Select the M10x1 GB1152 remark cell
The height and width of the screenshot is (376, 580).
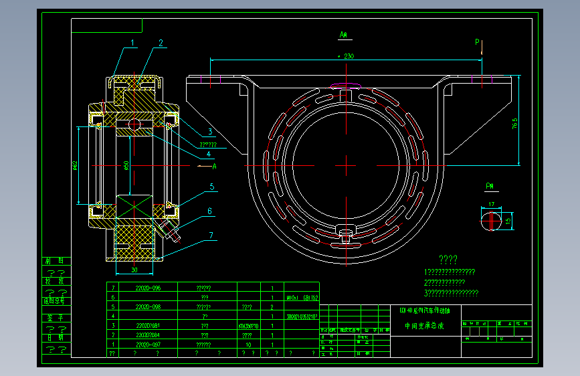302,298
